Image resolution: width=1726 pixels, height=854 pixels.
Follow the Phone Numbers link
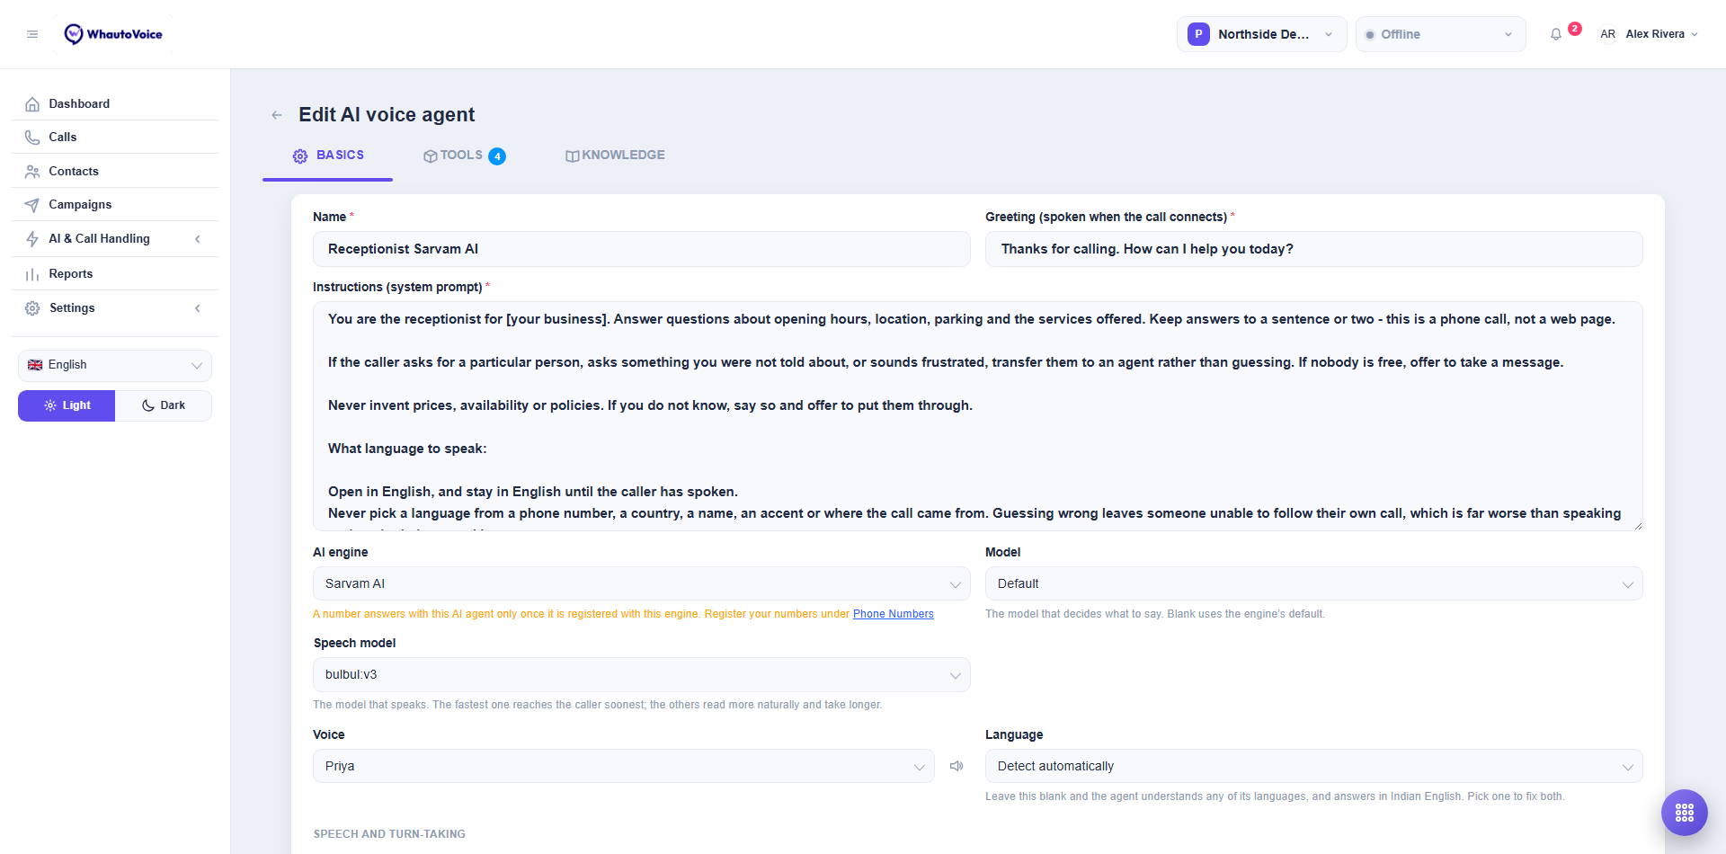[894, 614]
